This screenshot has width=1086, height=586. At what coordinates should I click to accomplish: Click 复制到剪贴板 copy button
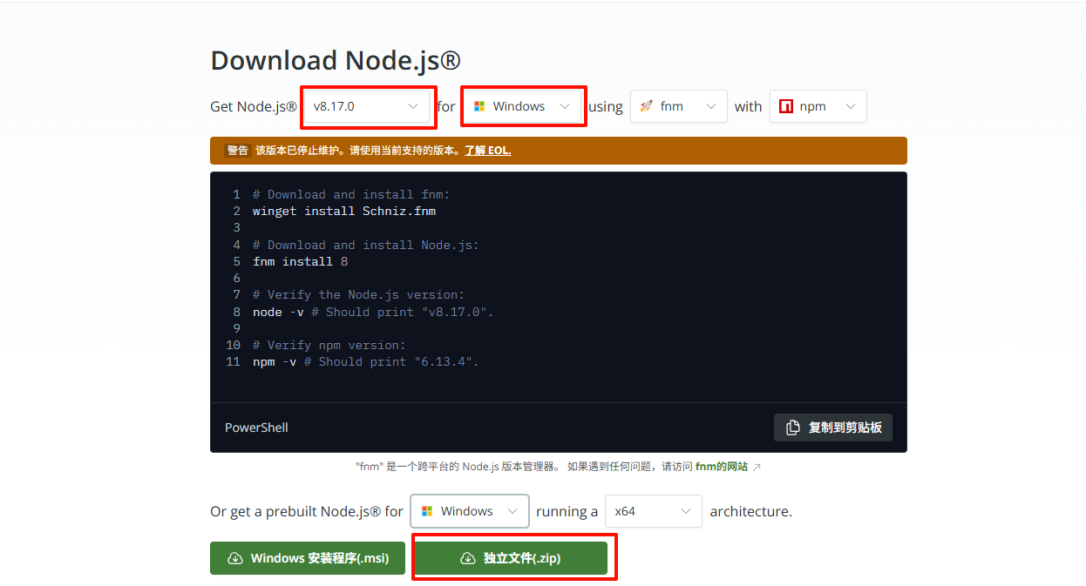click(x=833, y=428)
